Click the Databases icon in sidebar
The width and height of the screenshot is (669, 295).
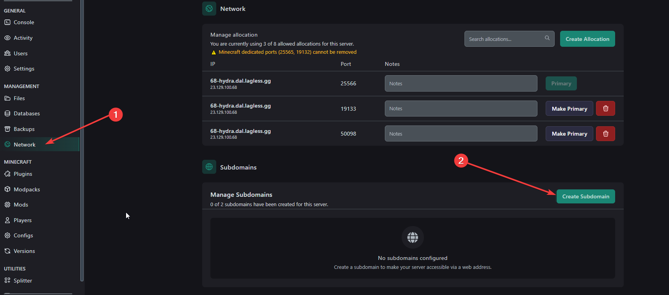(x=7, y=113)
